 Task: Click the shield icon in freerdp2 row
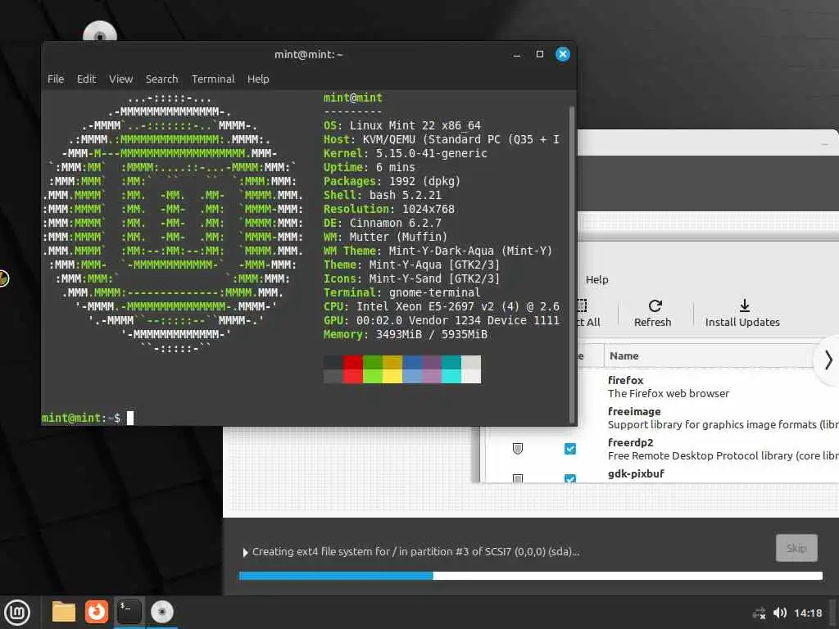tap(518, 448)
